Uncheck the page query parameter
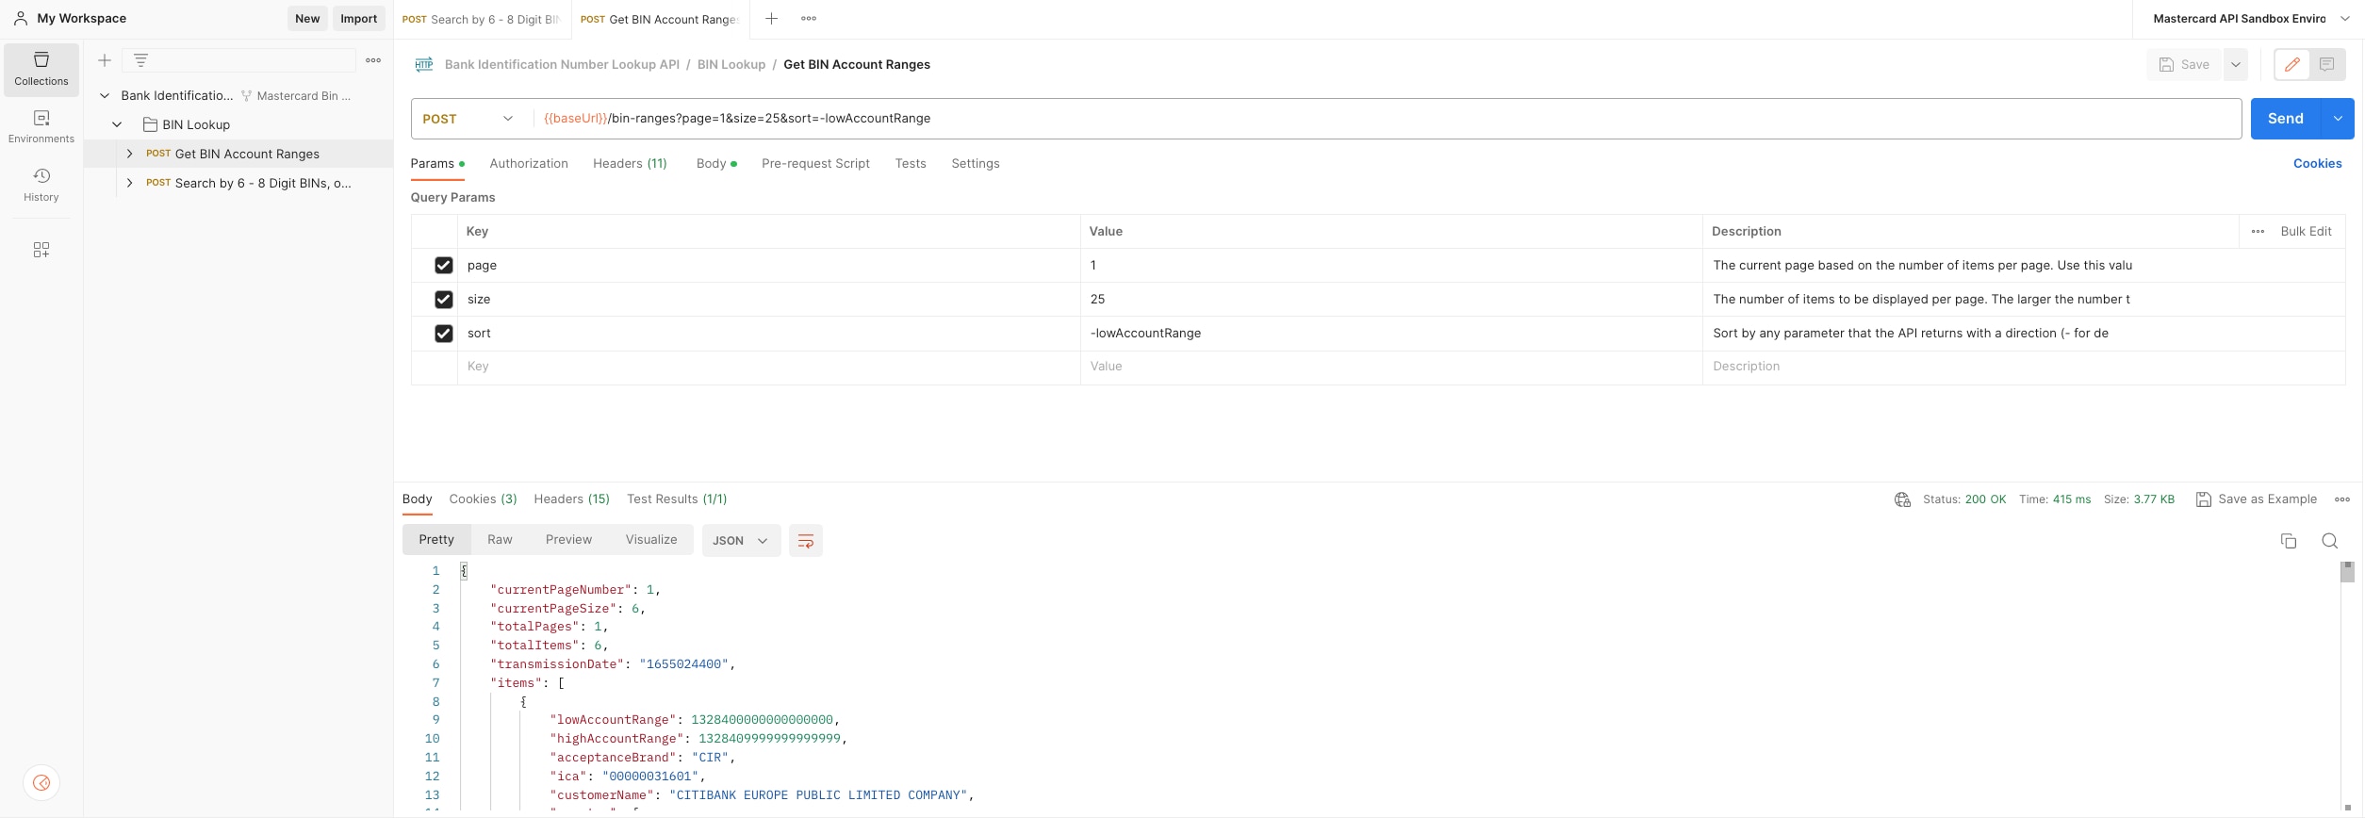The image size is (2365, 818). click(443, 266)
